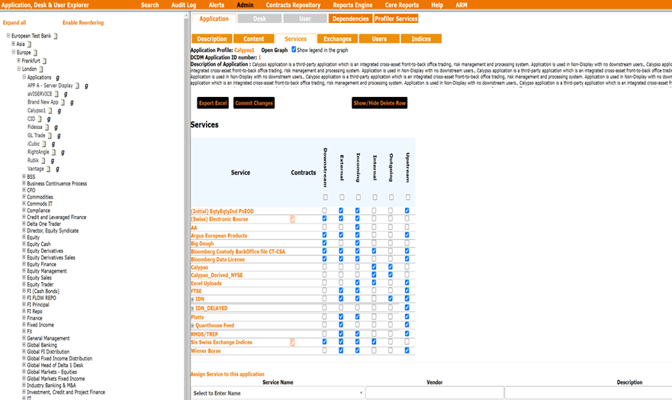672x400 pixels.
Task: Click the Commit Changes button
Action: (x=254, y=103)
